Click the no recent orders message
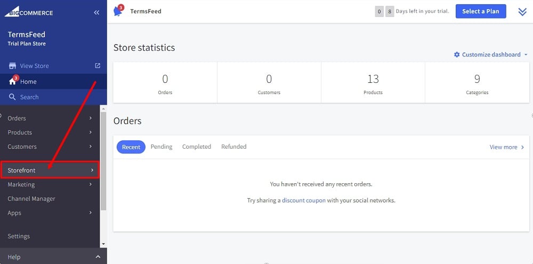The height and width of the screenshot is (264, 533). pos(321,184)
